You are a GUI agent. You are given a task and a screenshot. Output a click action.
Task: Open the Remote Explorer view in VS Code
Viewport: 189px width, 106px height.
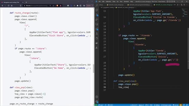click(97, 24)
